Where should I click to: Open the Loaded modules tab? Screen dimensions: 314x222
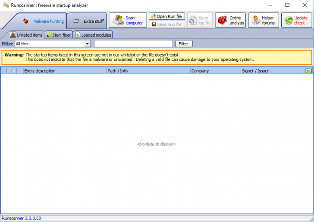click(x=93, y=35)
